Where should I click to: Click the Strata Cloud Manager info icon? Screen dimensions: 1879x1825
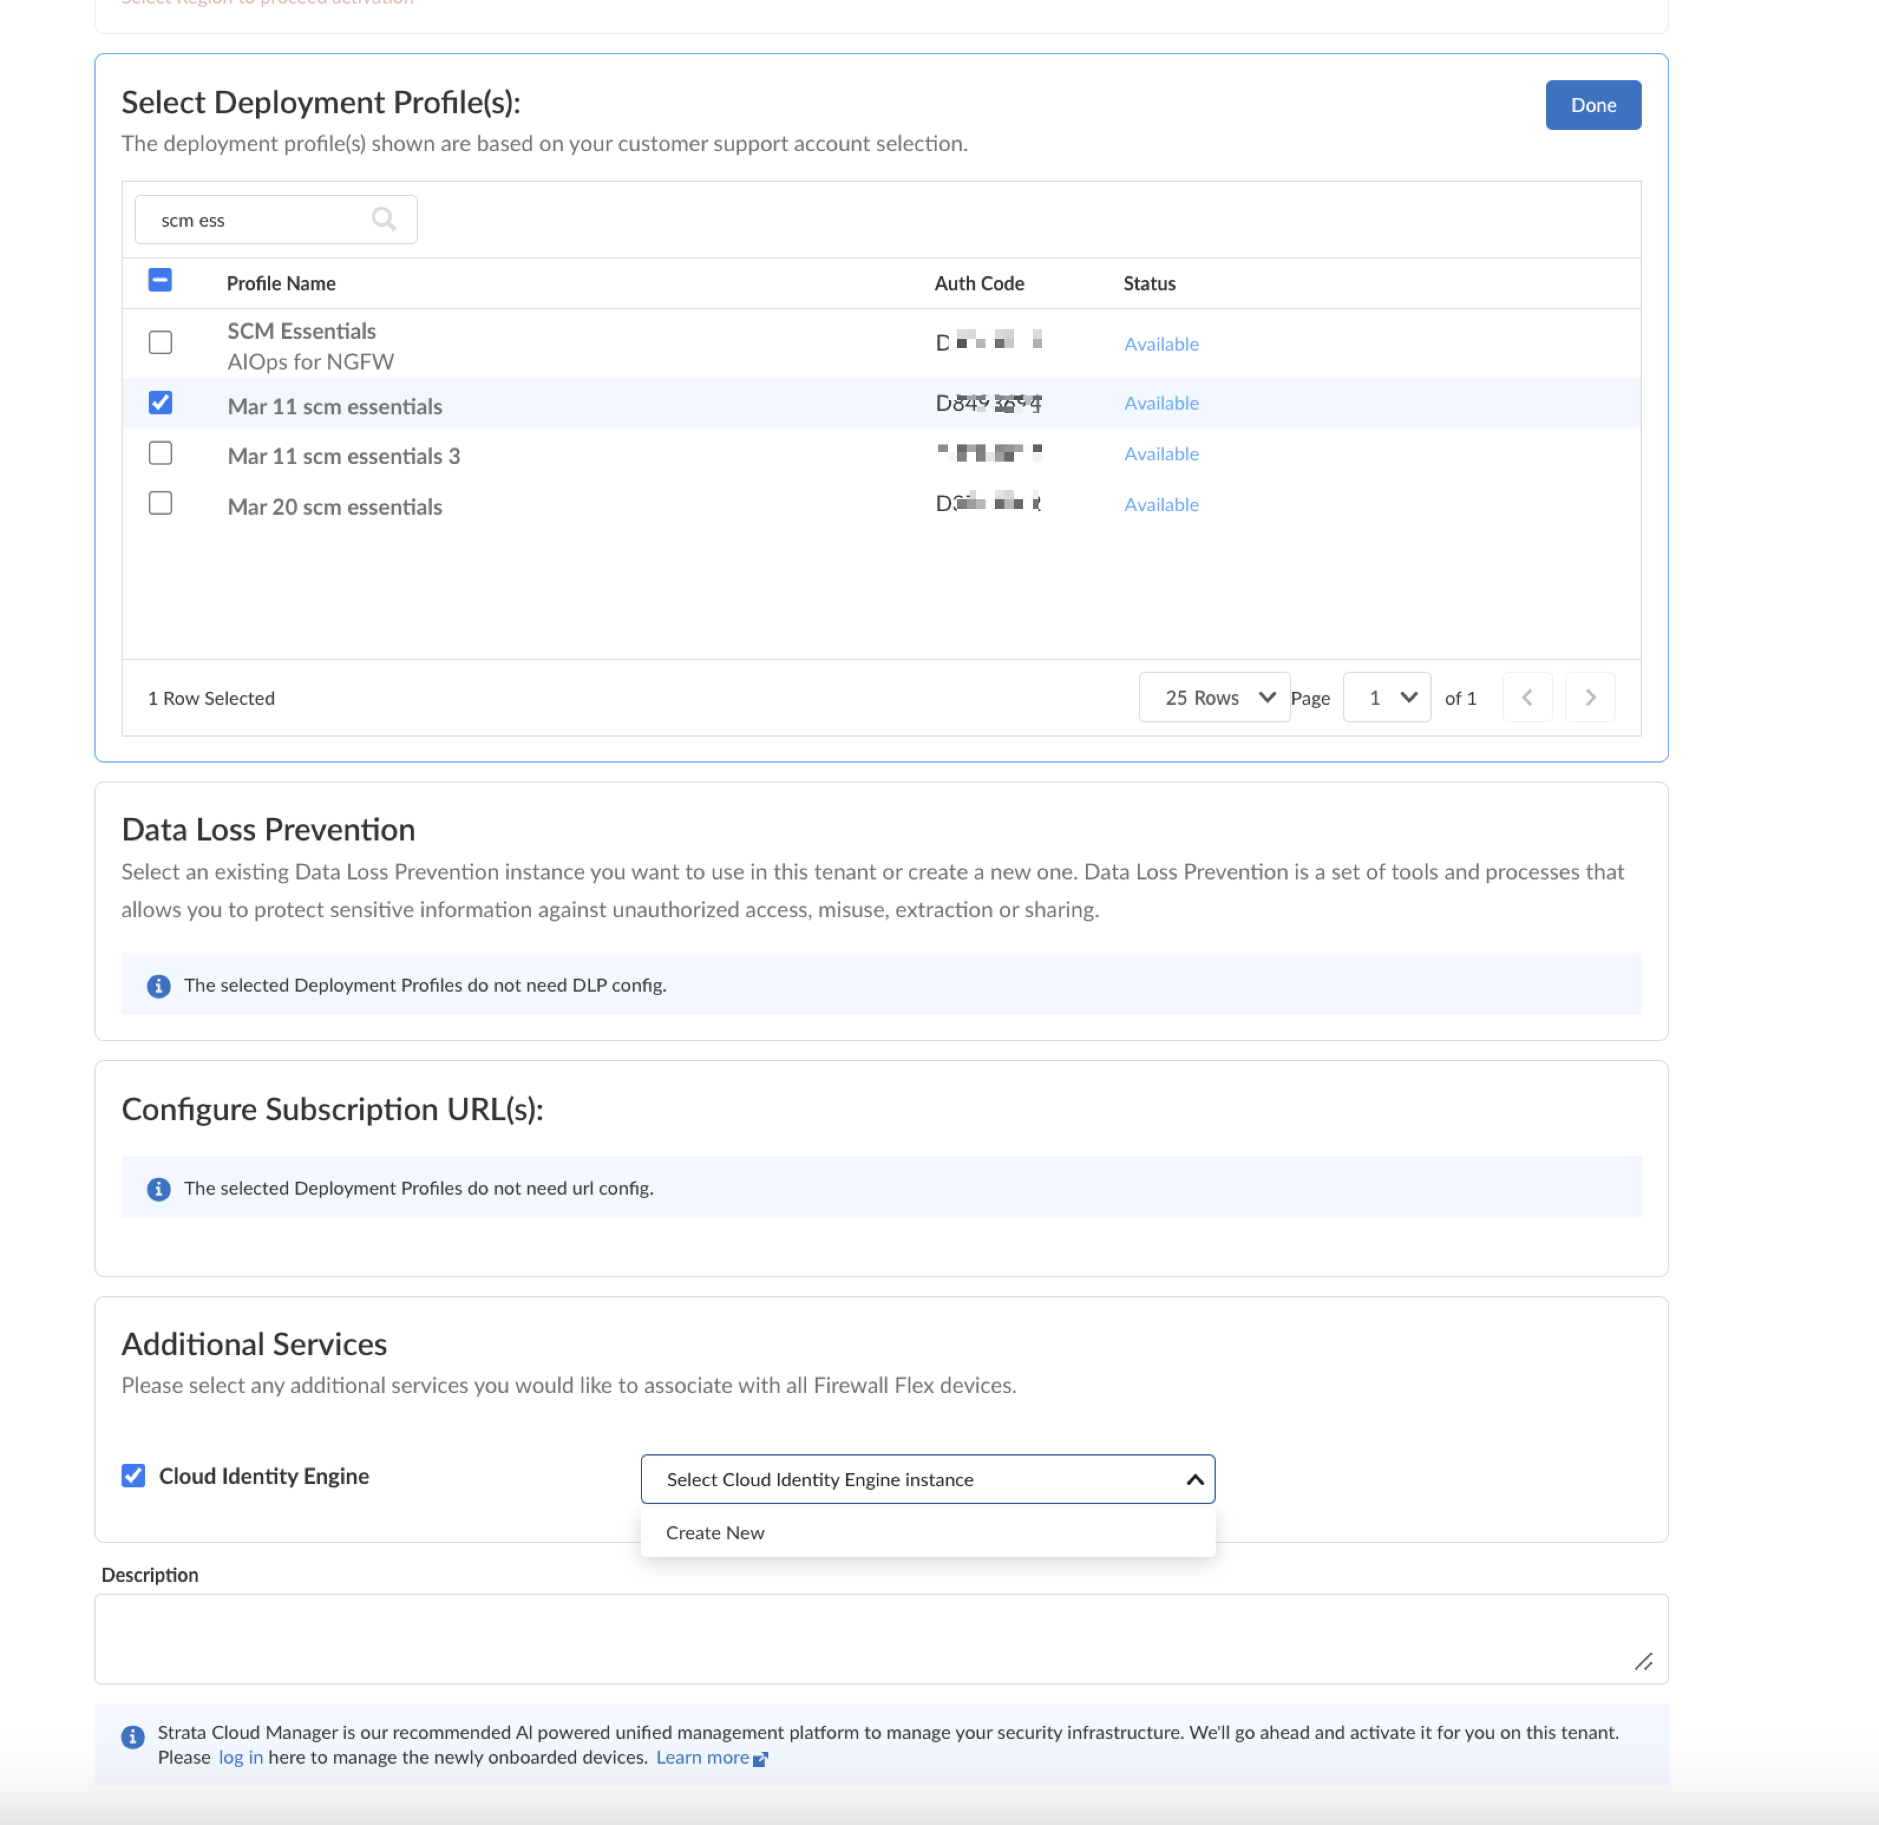[132, 1737]
